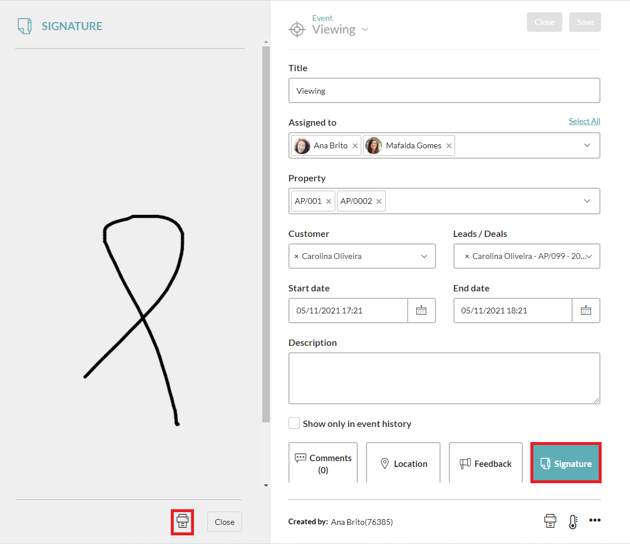Image resolution: width=630 pixels, height=544 pixels.
Task: Save the event
Action: tap(585, 22)
